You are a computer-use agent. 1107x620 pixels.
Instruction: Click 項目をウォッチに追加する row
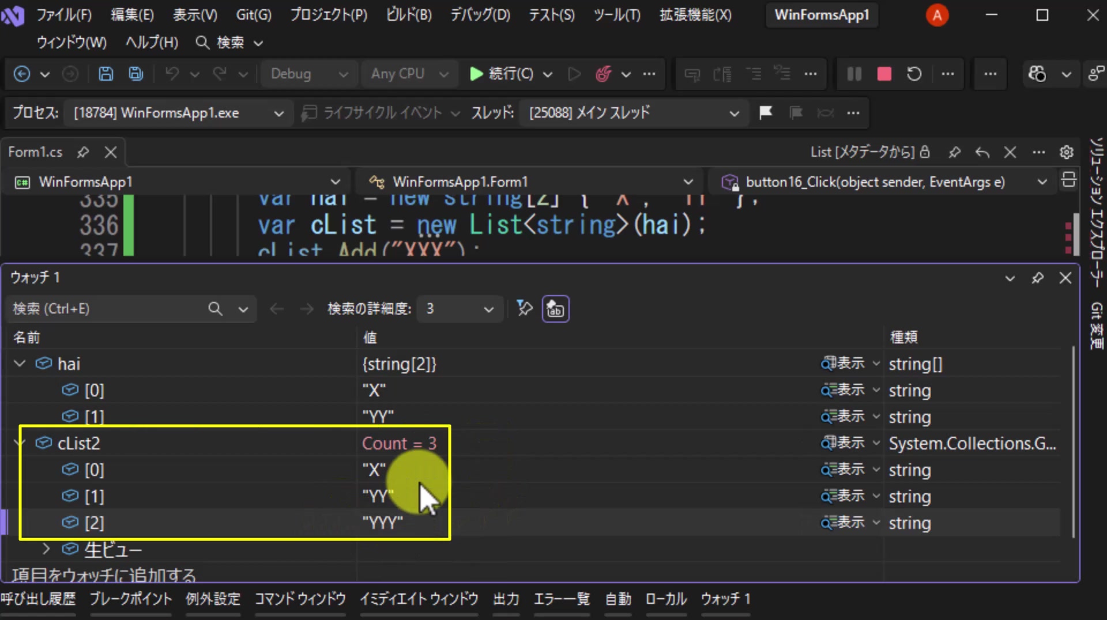point(104,574)
